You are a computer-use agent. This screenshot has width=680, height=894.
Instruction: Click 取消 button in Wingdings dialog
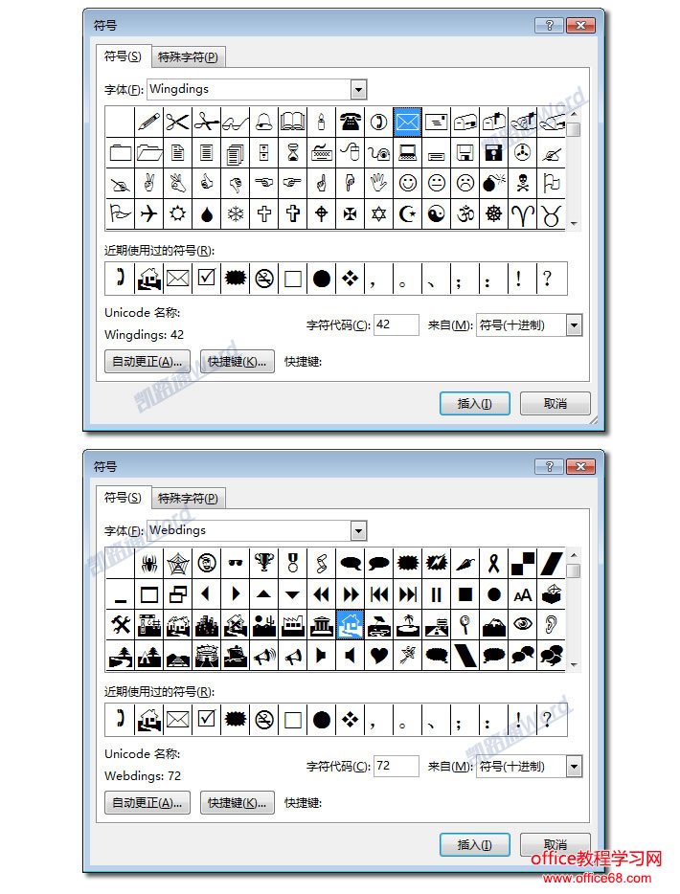coord(555,404)
